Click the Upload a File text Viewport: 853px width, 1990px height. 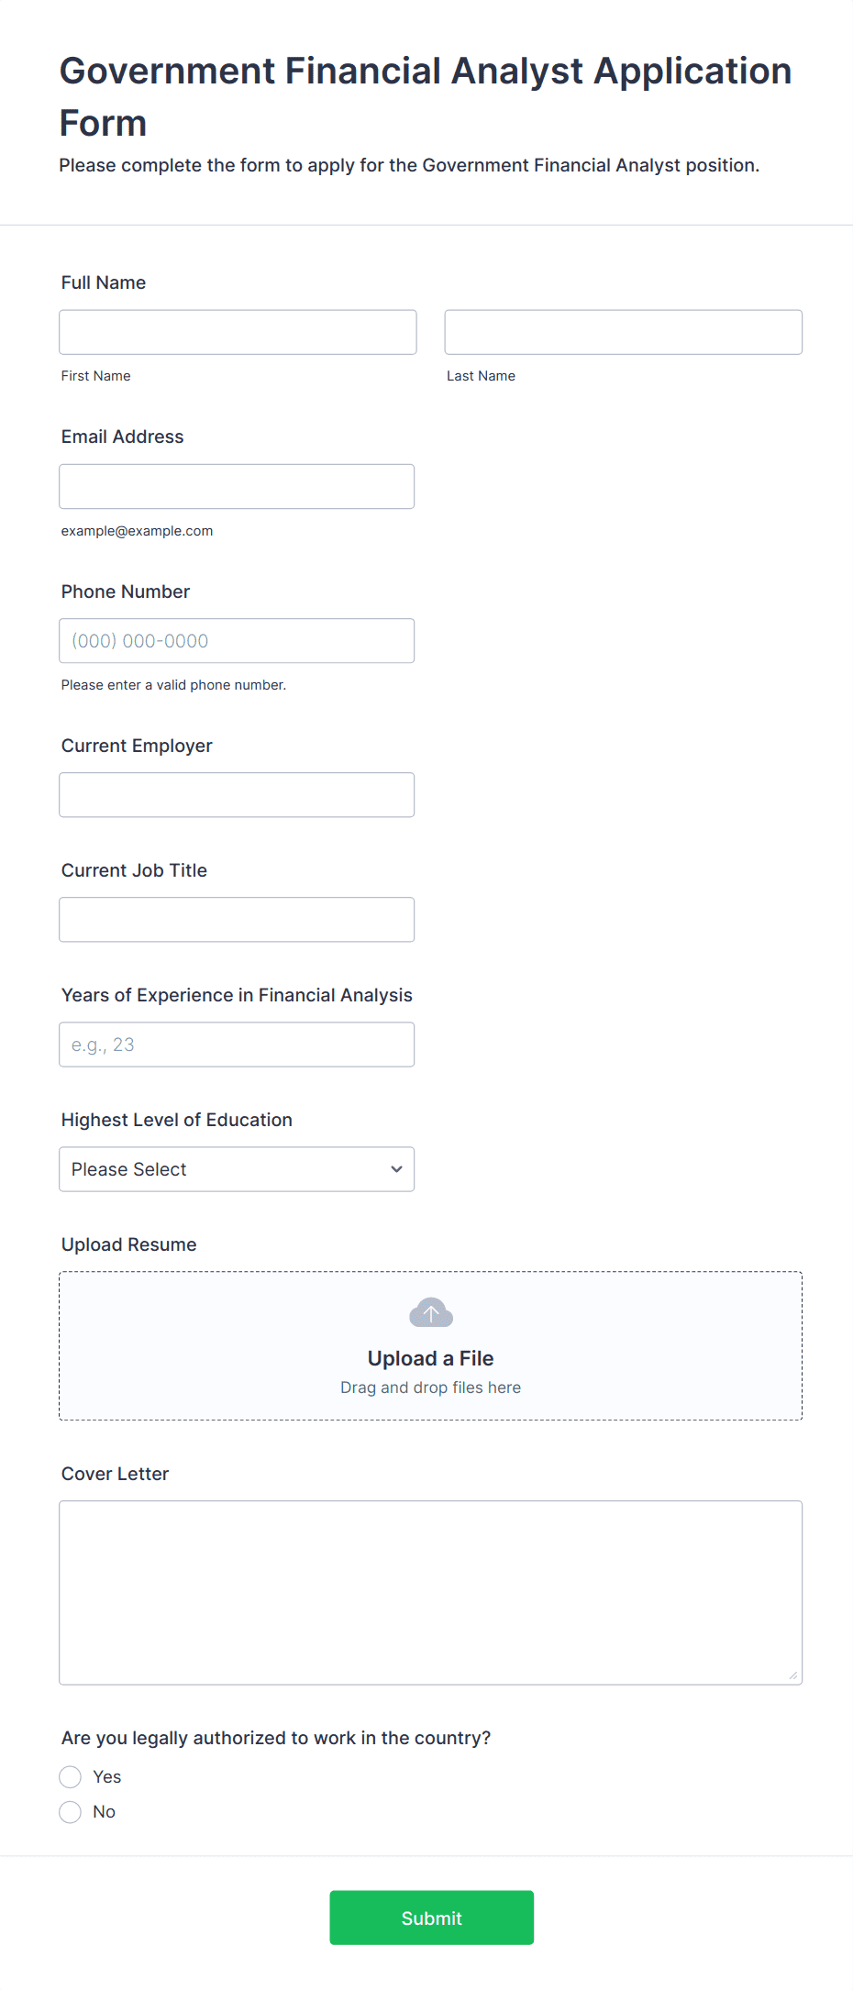tap(430, 1358)
